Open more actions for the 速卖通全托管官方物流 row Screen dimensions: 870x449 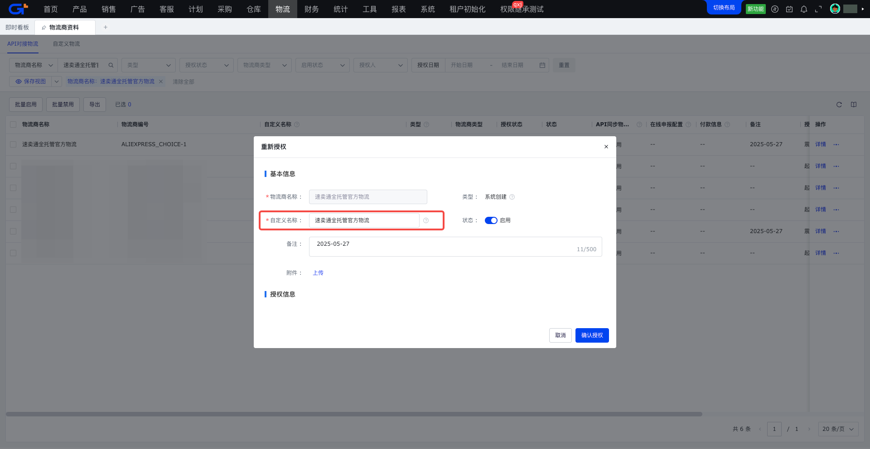836,144
